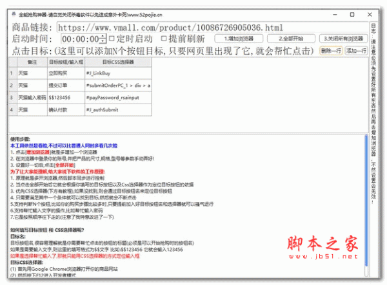The image size is (387, 285).
Task: Click the $$123456 cell
Action: click(66, 98)
